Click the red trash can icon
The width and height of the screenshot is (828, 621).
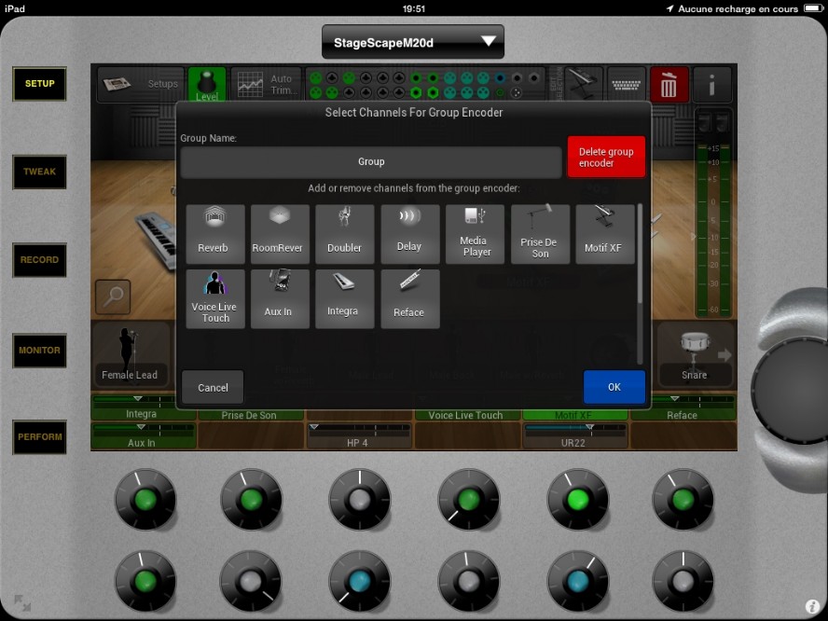pyautogui.click(x=669, y=85)
